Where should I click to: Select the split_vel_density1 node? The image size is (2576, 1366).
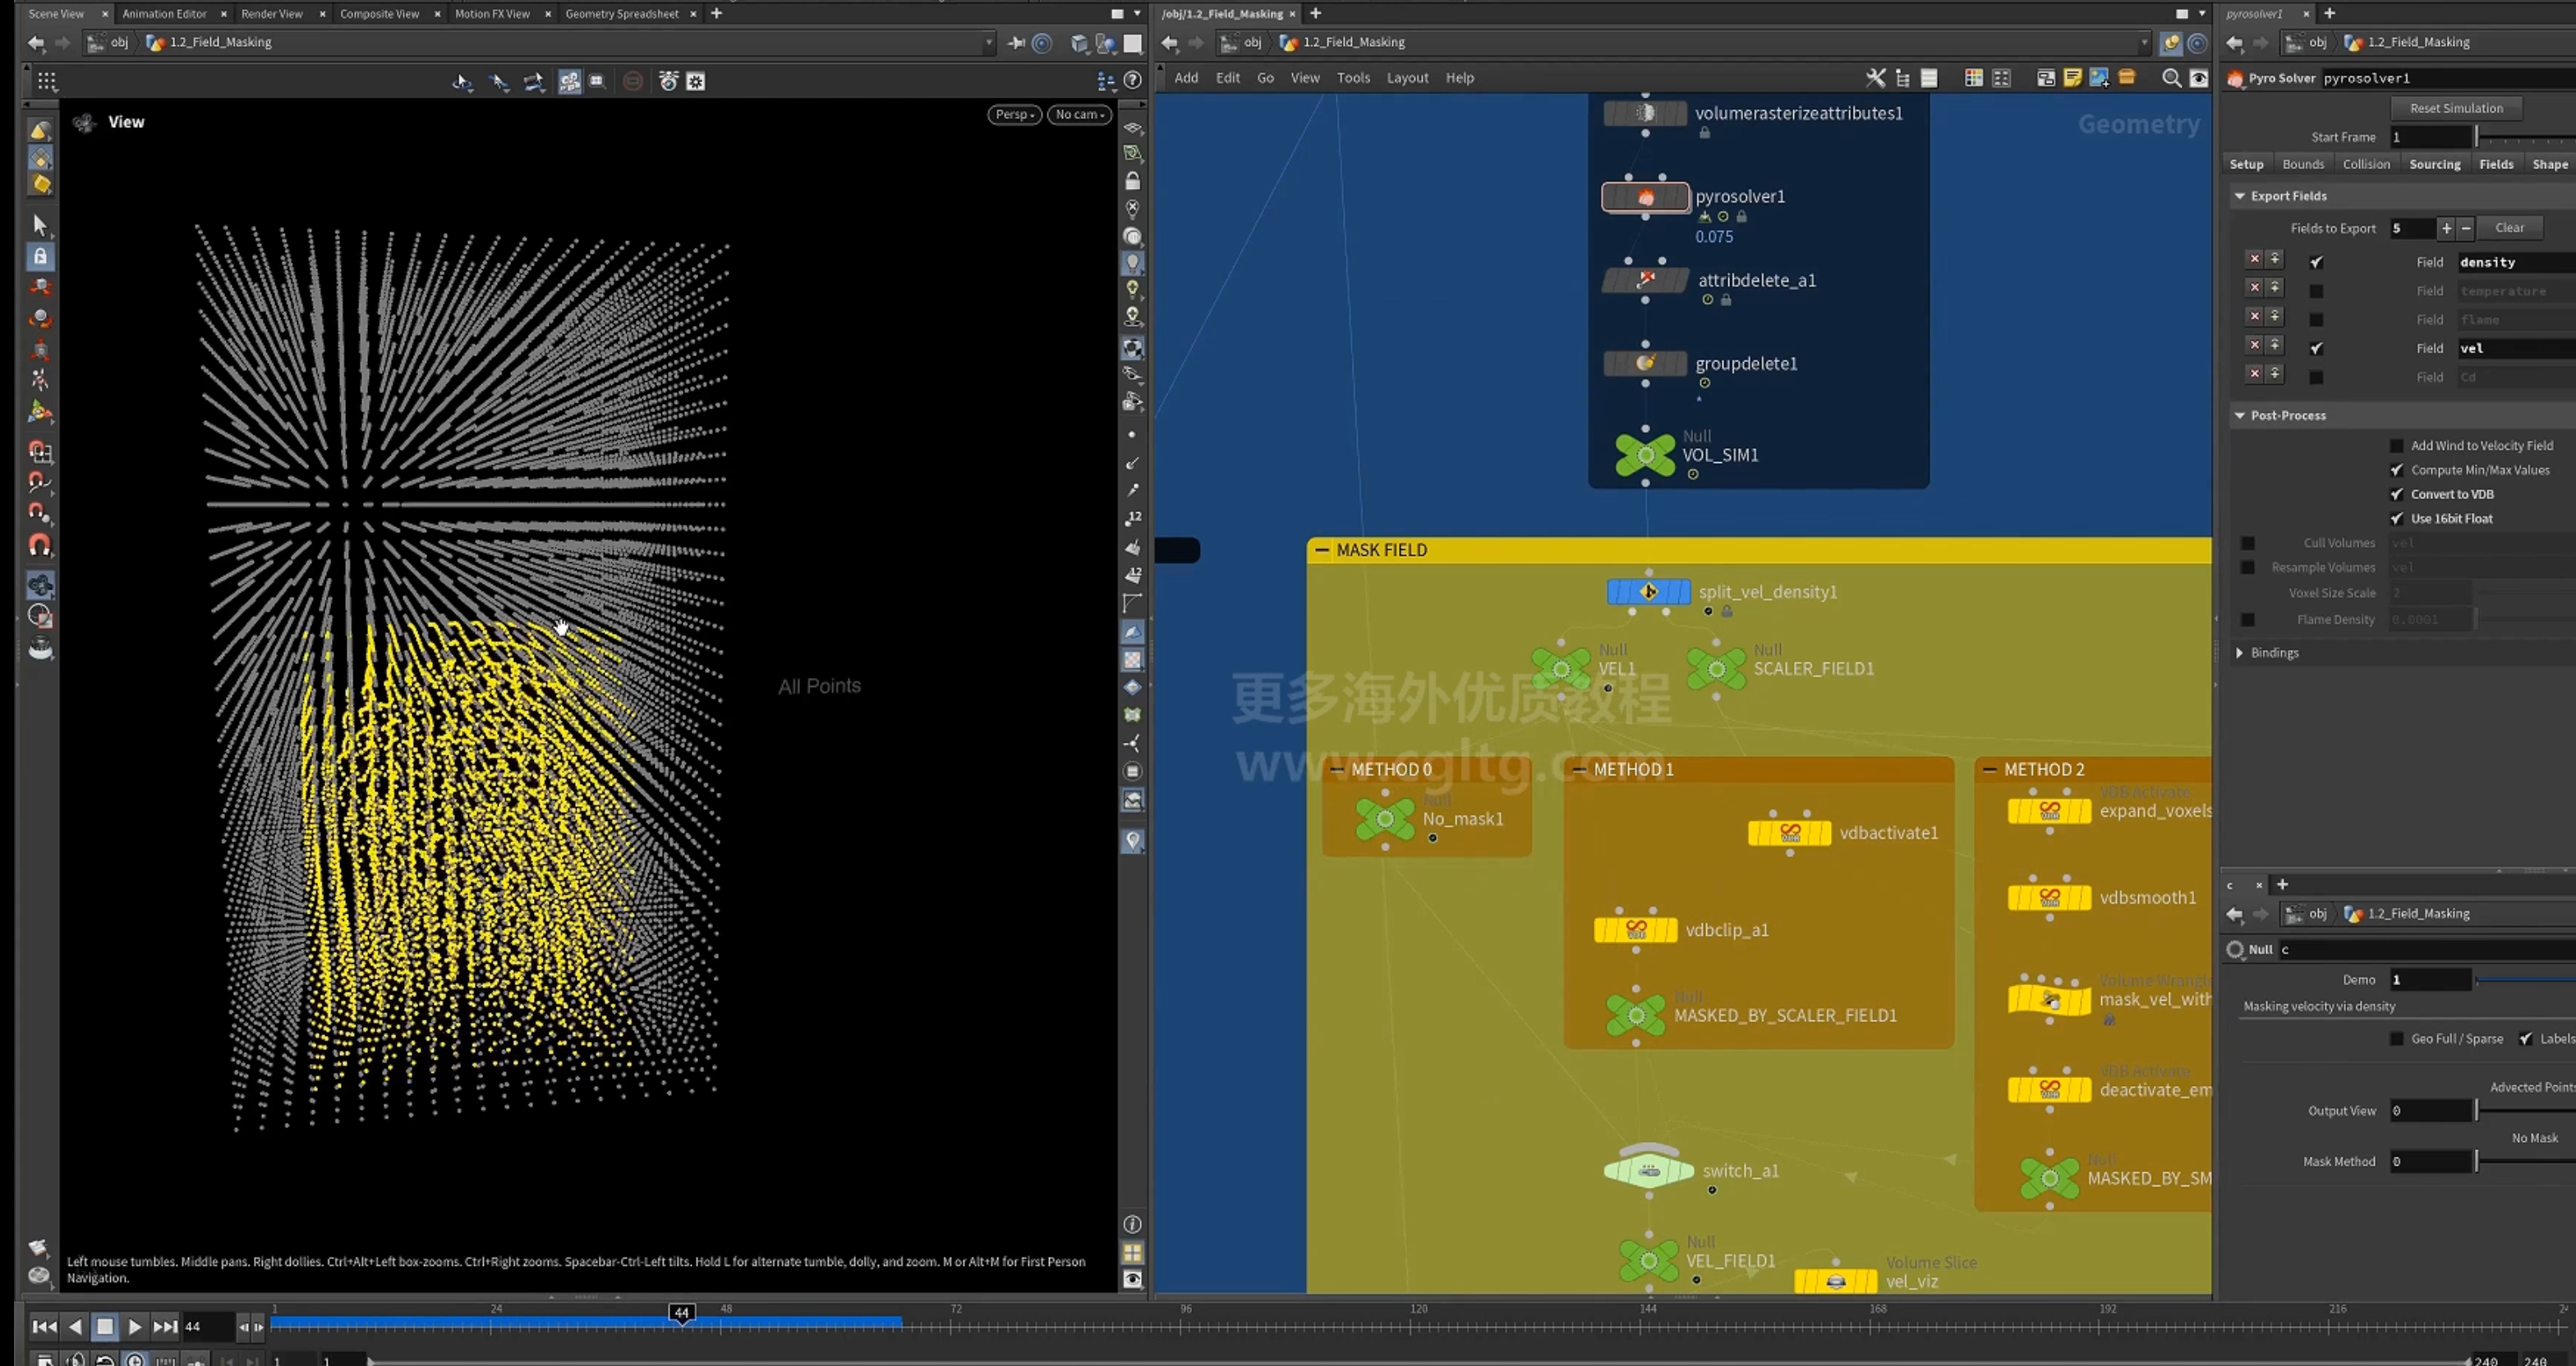[1648, 592]
